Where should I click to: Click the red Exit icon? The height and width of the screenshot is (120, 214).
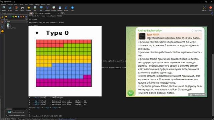(x=211, y=8)
